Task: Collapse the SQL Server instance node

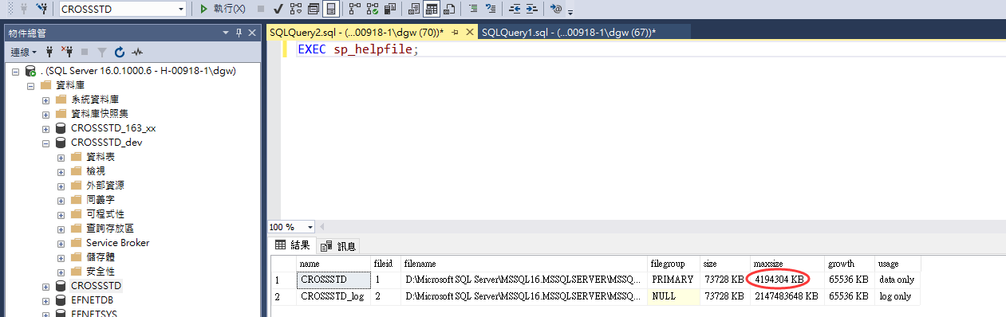Action: coord(15,71)
